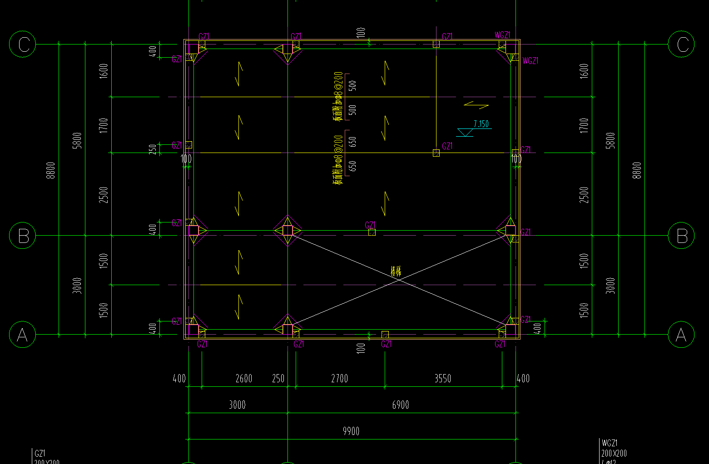Select the right 1600 dimension text
This screenshot has height=464, width=709.
click(584, 71)
